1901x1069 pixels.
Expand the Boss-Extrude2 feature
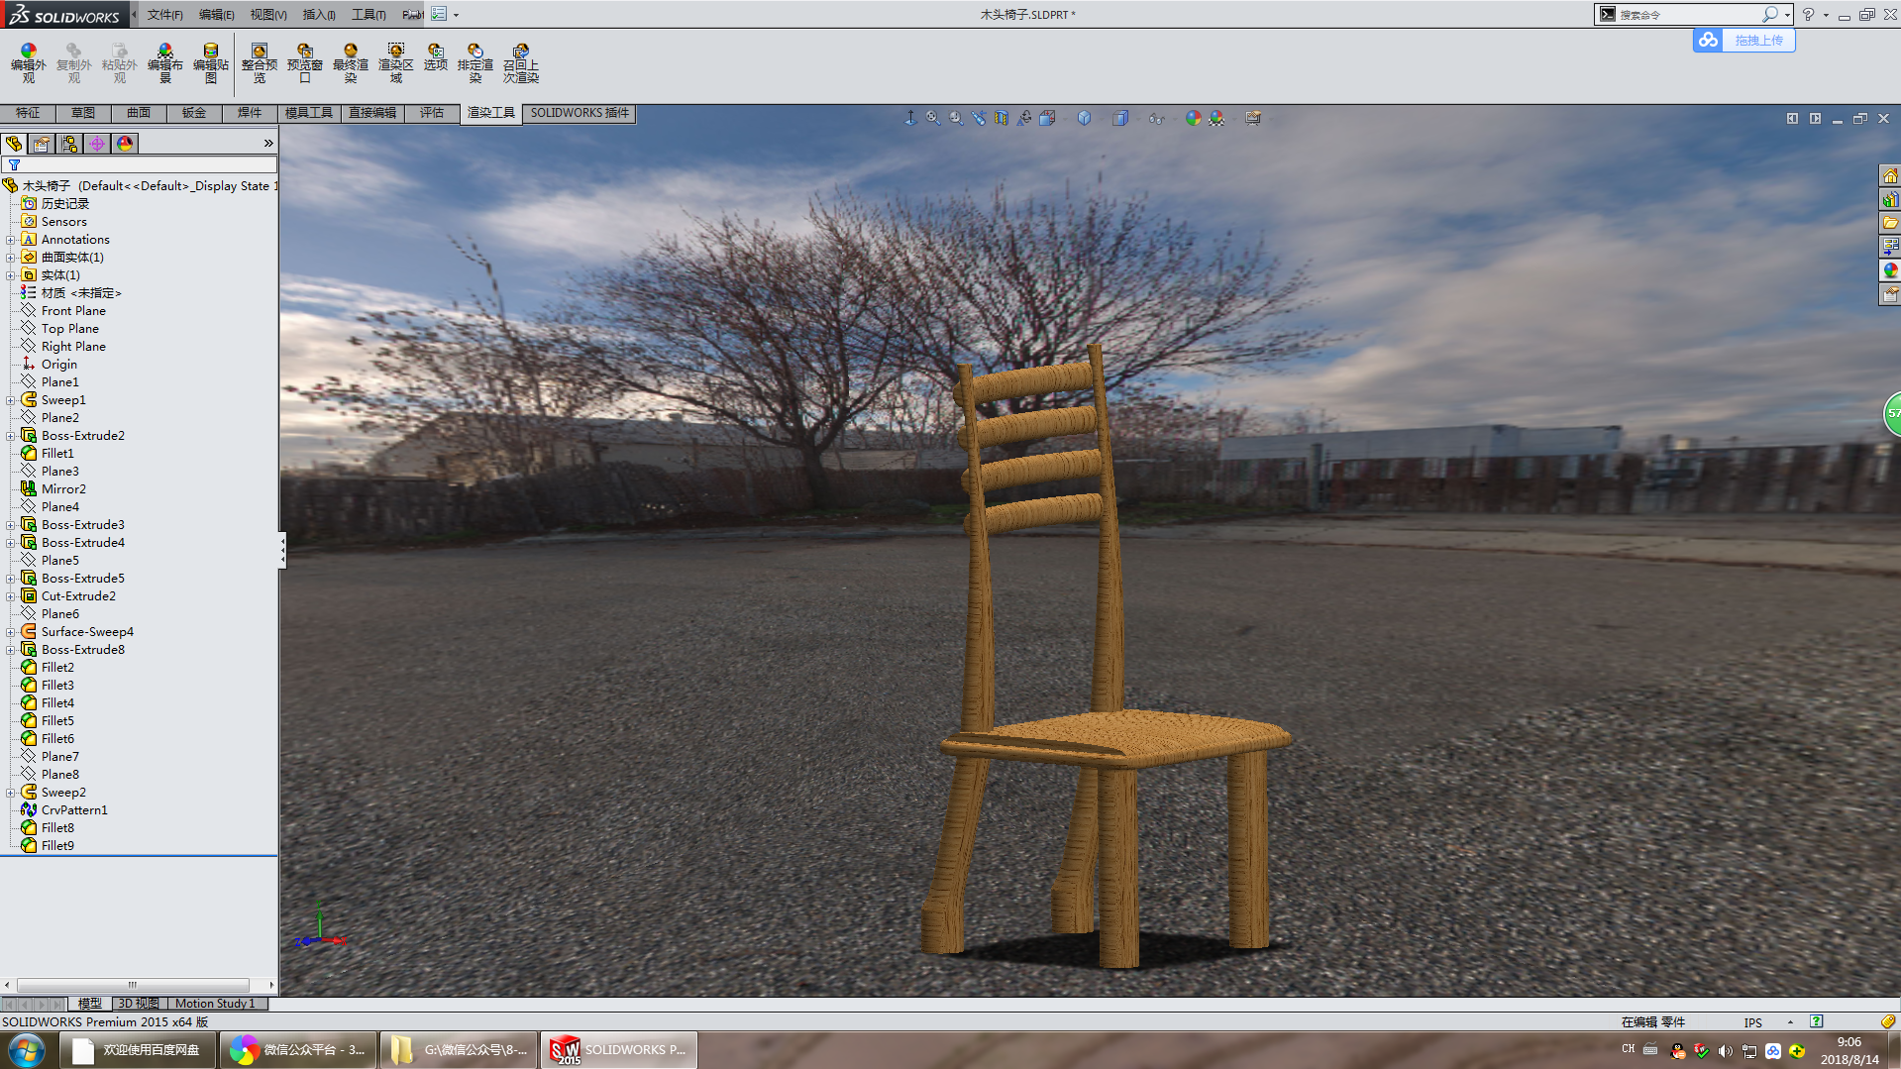[11, 436]
